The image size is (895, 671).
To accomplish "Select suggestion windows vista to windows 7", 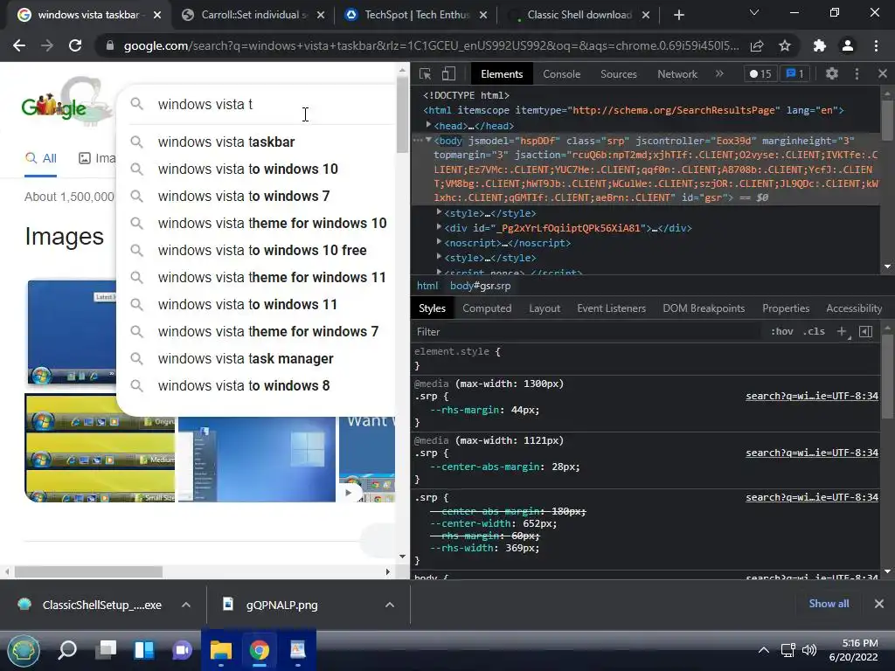I will [x=256, y=197].
